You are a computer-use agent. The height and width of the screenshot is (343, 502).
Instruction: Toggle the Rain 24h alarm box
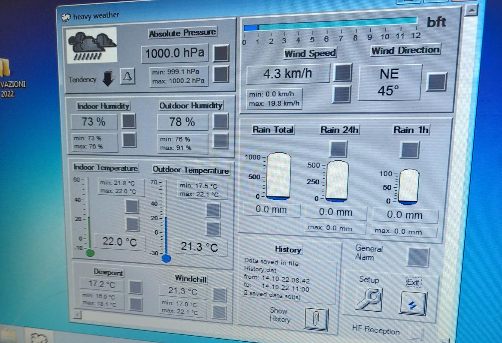pyautogui.click(x=338, y=149)
